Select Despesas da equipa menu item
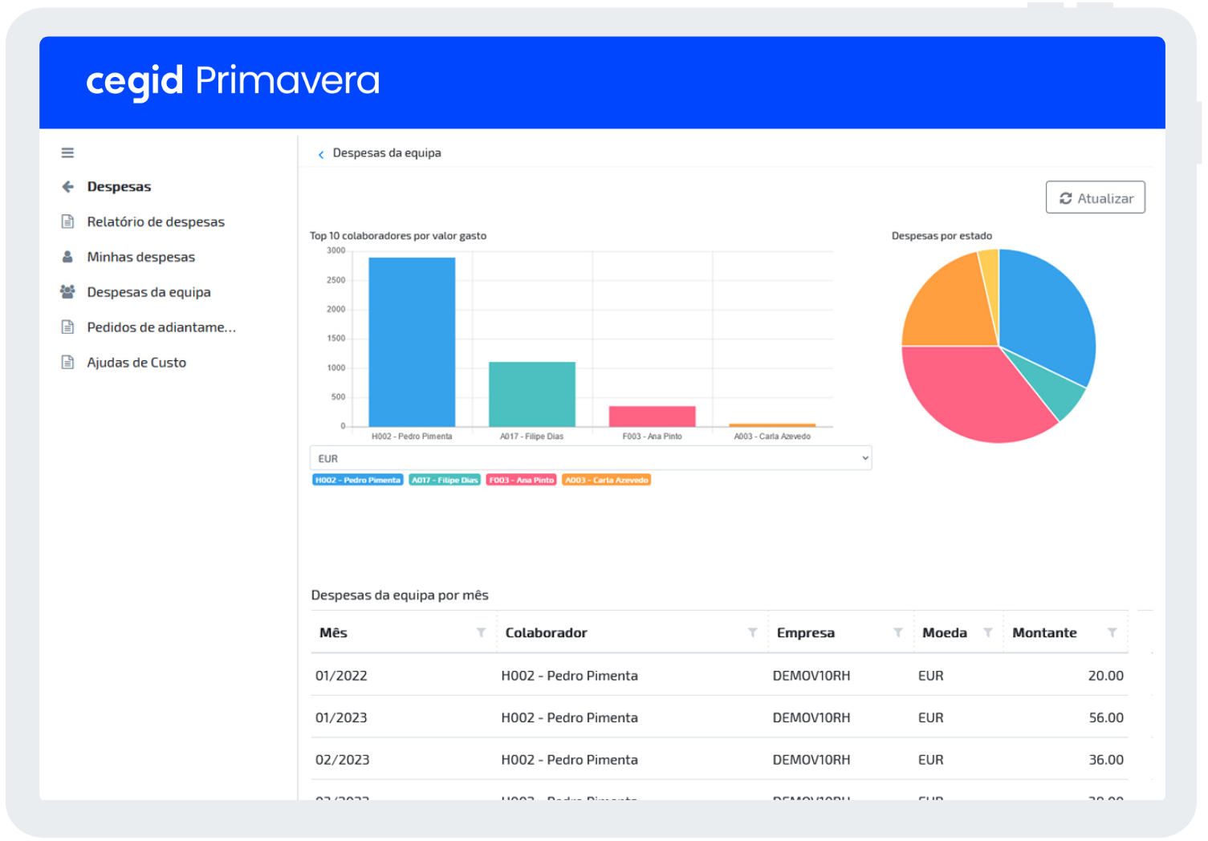The image size is (1208, 841). pos(148,292)
